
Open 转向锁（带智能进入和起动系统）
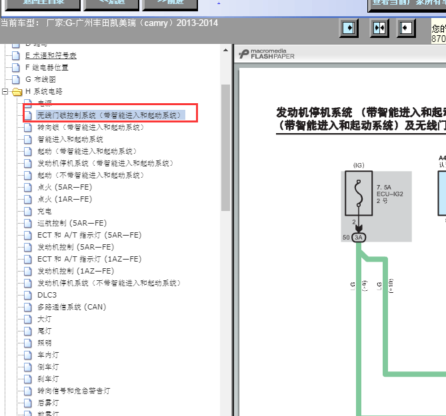91,127
